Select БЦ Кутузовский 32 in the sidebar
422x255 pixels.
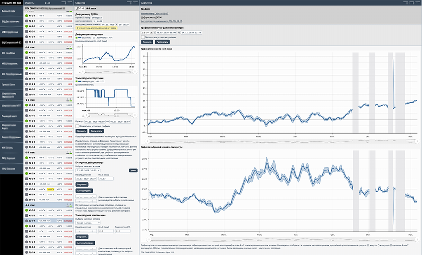click(x=12, y=42)
